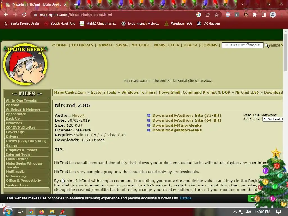Image resolution: width=288 pixels, height=216 pixels.
Task: Open HOME menu item
Action: coord(62,45)
